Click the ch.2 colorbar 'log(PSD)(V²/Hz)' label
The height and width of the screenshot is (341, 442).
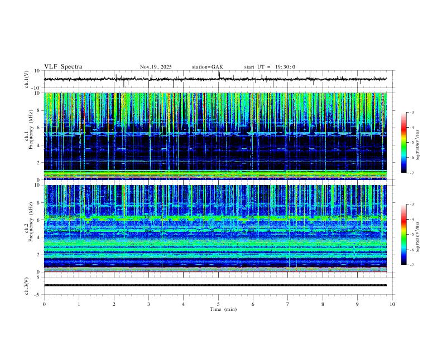pos(417,237)
